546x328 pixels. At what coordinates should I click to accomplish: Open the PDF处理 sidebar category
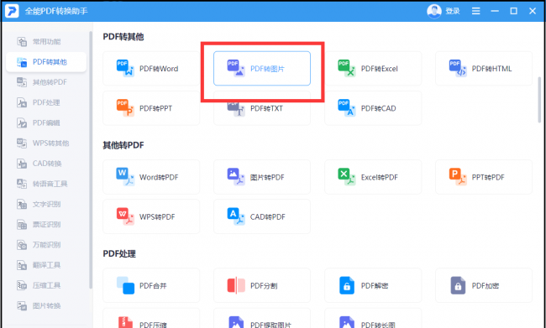(x=46, y=102)
